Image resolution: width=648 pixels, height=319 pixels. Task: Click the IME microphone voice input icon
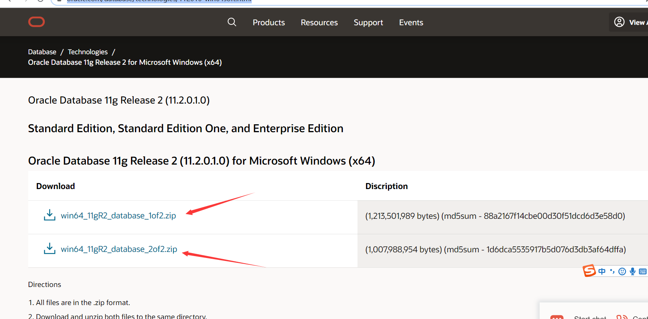tap(633, 272)
